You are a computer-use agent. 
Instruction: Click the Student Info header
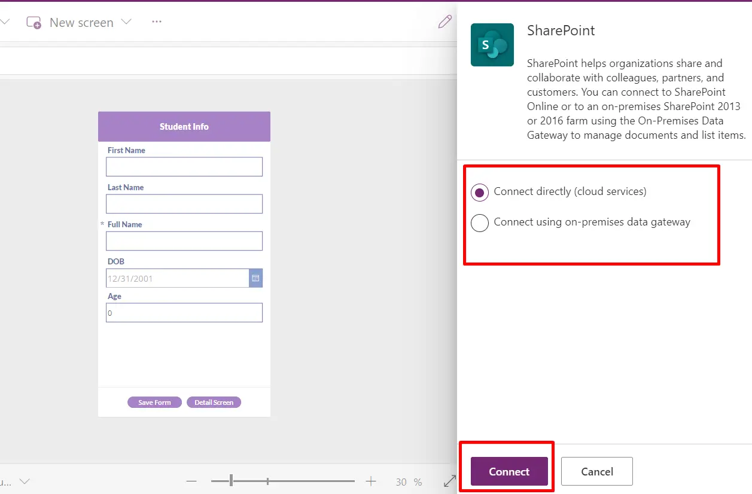pos(184,127)
